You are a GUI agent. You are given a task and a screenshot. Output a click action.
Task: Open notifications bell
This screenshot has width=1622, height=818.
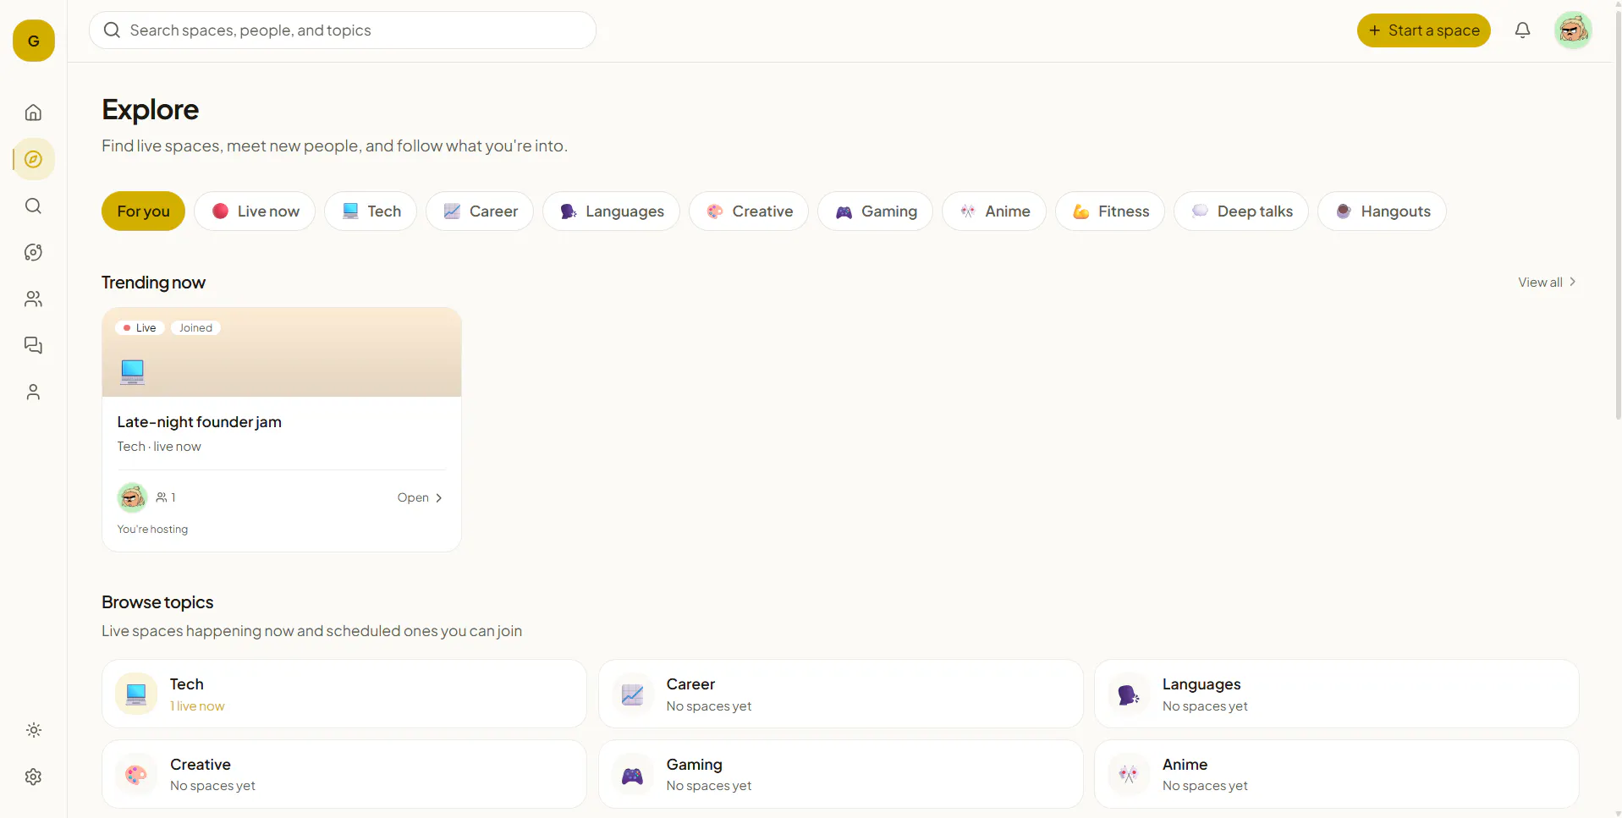click(x=1522, y=30)
